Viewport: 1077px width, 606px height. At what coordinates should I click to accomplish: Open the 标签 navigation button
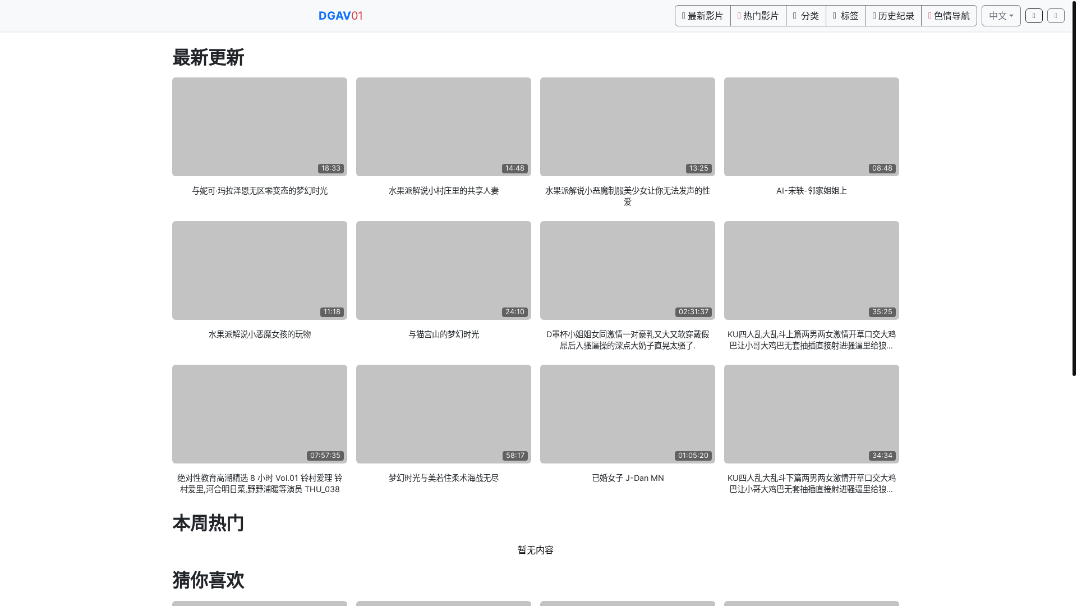point(845,16)
